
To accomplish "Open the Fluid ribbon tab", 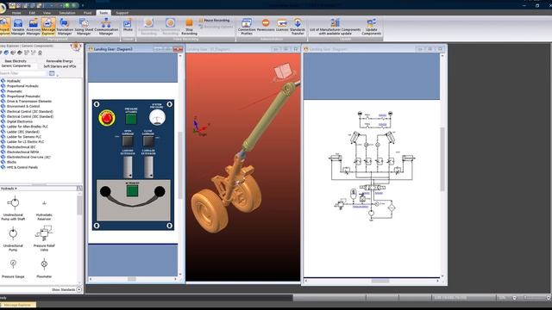I will [x=87, y=13].
